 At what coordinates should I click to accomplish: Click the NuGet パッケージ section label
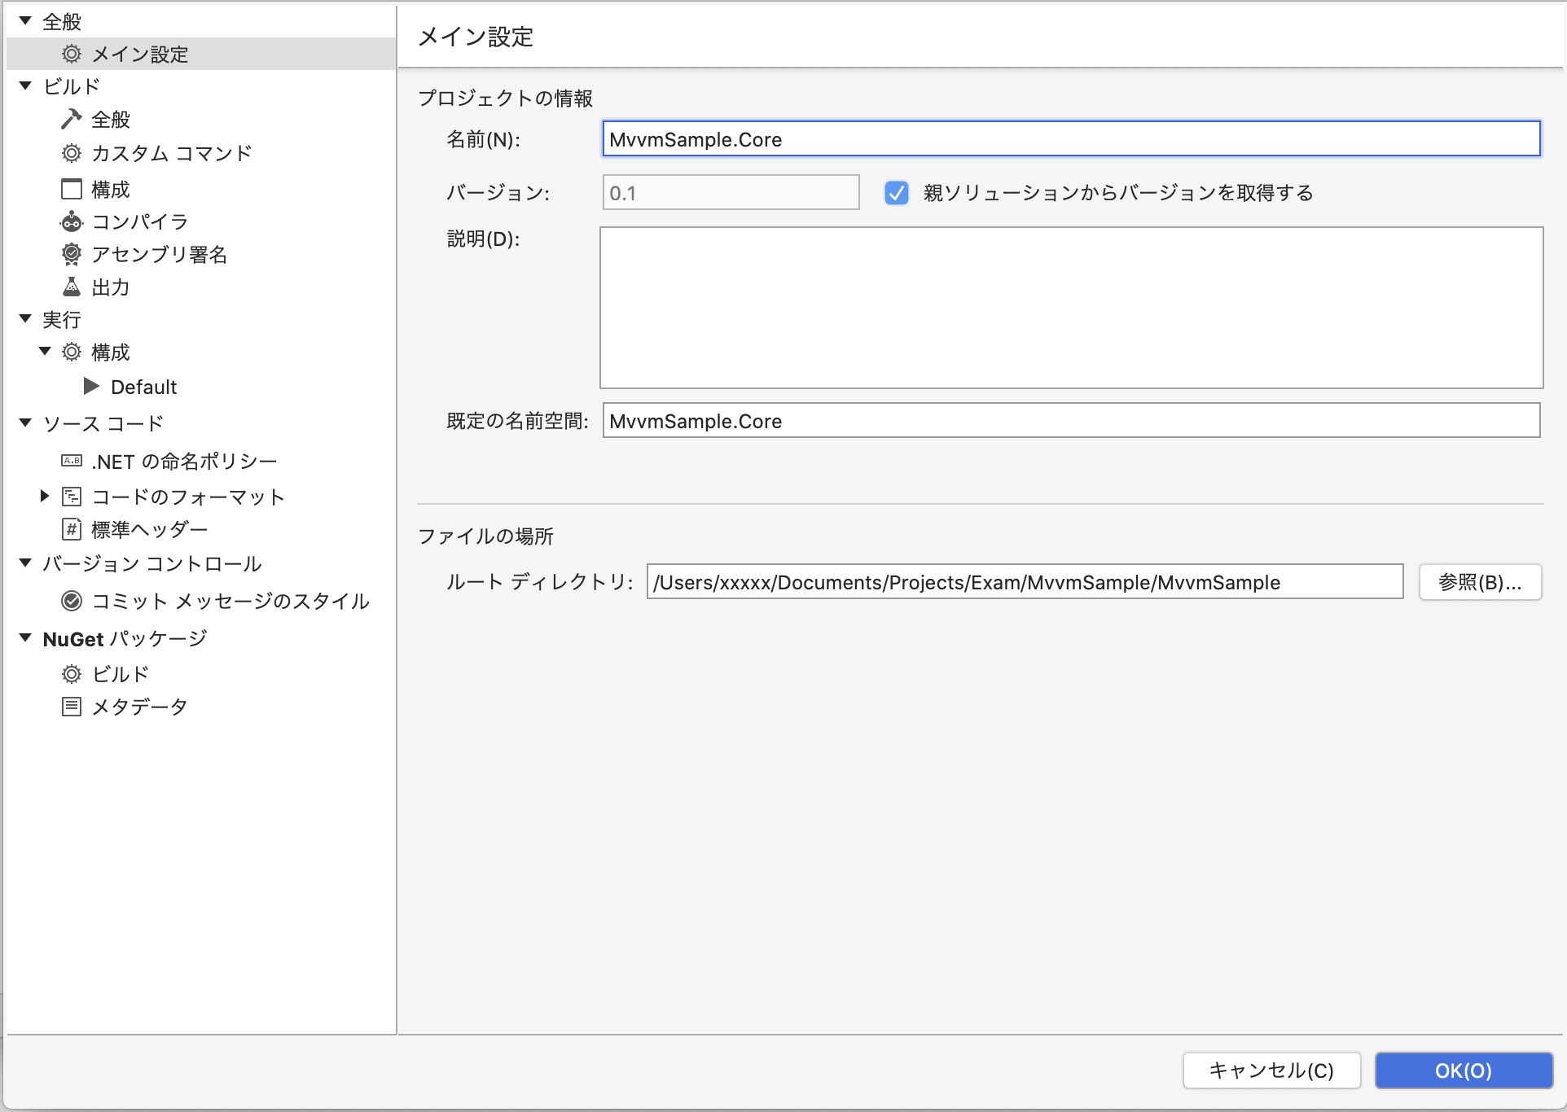click(125, 639)
